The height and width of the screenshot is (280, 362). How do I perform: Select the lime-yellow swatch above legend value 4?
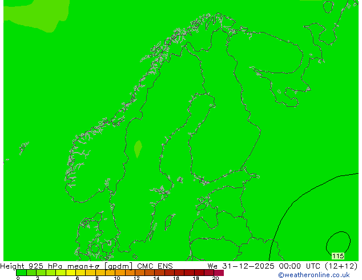coord(61,273)
